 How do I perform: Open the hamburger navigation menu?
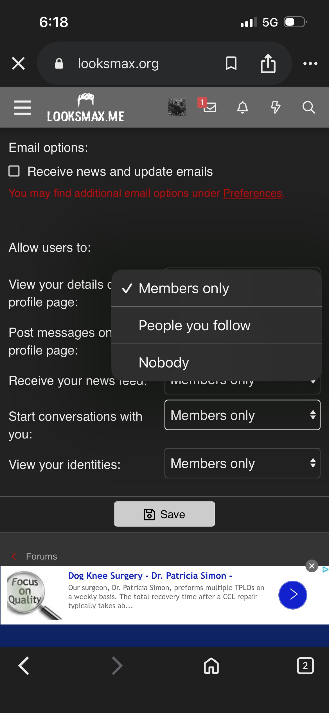(x=22, y=108)
